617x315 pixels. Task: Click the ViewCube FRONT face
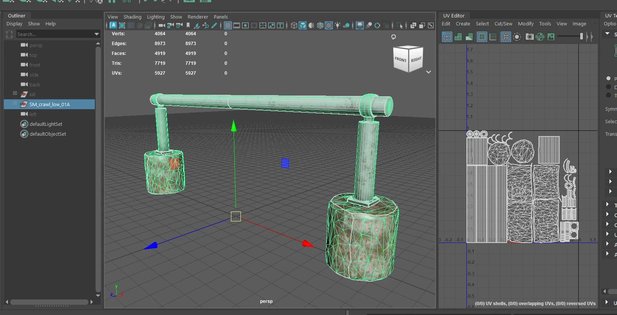coord(401,60)
